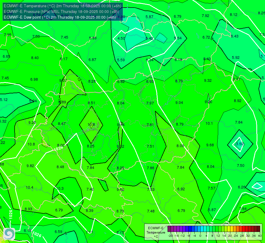
Task: Click the 5.64 dew point value
Action: tap(178, 38)
